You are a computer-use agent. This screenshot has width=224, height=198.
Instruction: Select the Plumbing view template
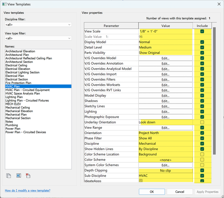tap(12, 125)
